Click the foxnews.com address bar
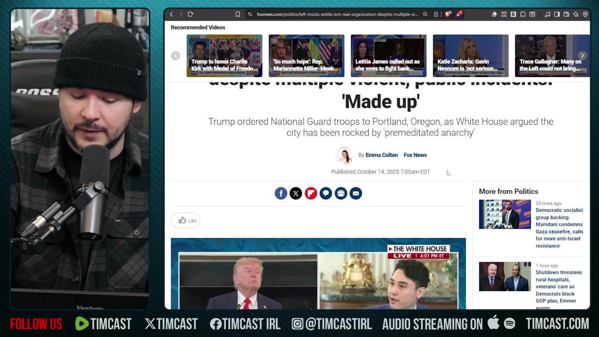The image size is (599, 337). tap(337, 15)
